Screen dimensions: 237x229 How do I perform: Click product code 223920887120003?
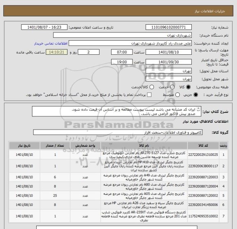click(203, 177)
